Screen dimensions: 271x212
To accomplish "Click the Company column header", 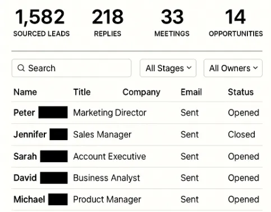I will tap(141, 93).
